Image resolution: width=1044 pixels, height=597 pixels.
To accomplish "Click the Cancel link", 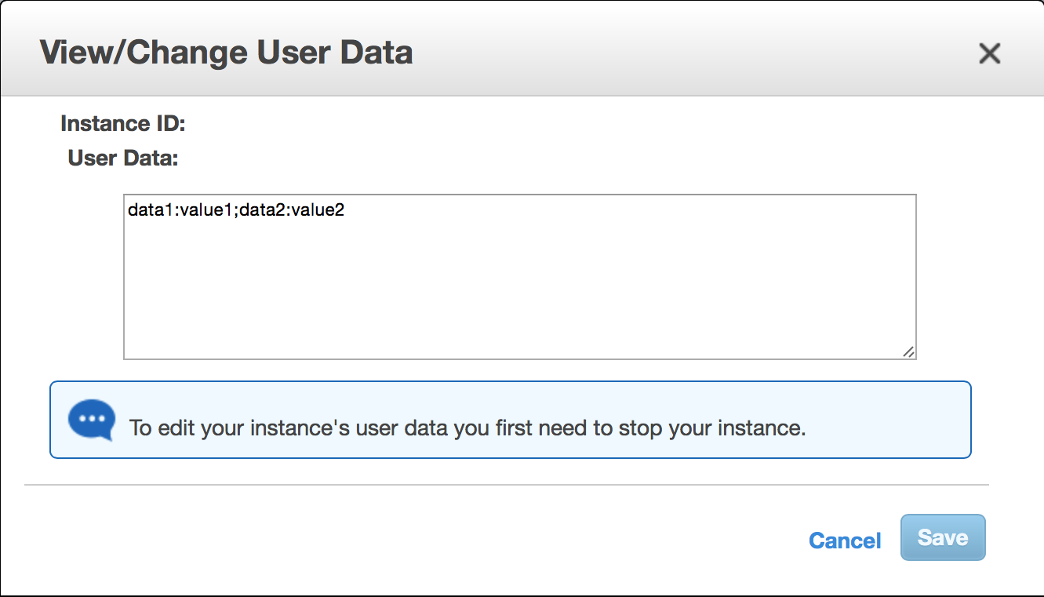I will [844, 540].
